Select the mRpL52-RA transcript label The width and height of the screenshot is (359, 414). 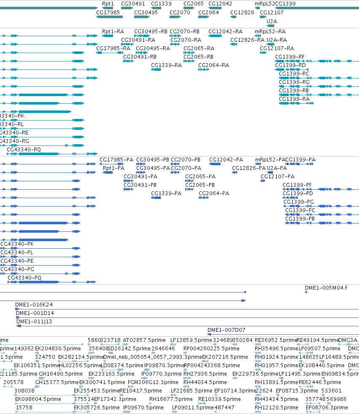[x=270, y=32]
